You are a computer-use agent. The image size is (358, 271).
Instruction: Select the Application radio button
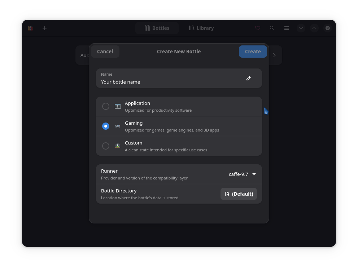click(x=106, y=106)
